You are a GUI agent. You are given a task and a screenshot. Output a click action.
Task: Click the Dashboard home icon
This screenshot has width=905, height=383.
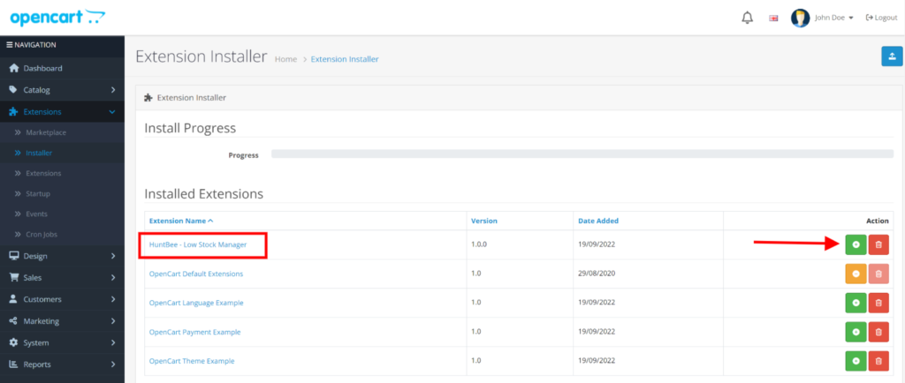pyautogui.click(x=14, y=68)
